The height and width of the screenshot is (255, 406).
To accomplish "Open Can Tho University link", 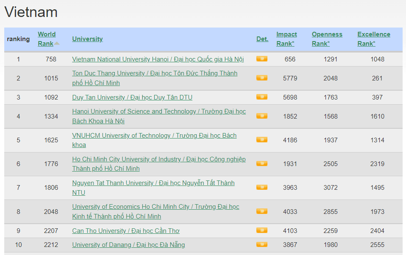I will 125,231.
